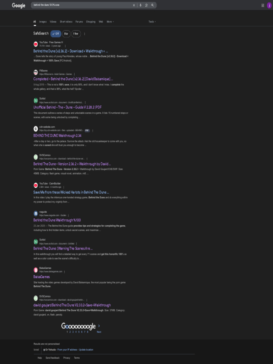Viewport: 273px width, 364px height.
Task: Open the Google account profile avatar
Action: pyautogui.click(x=269, y=5)
